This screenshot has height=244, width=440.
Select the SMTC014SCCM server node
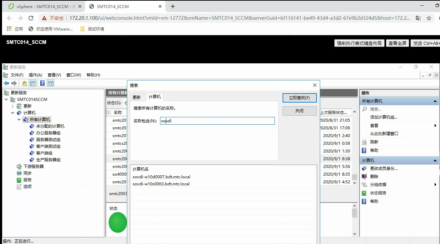coord(32,99)
